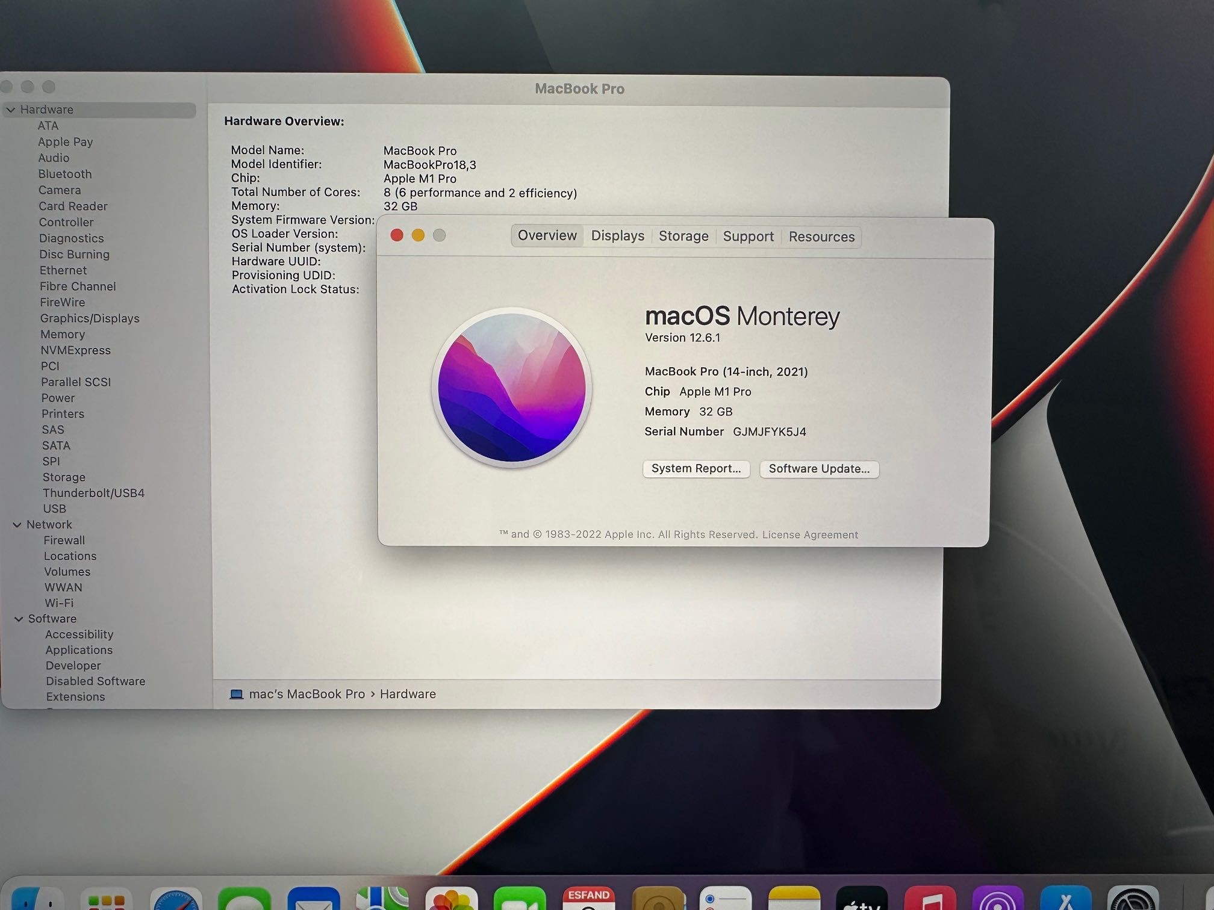Select Card Reader in the sidebar
Image resolution: width=1214 pixels, height=910 pixels.
(73, 206)
